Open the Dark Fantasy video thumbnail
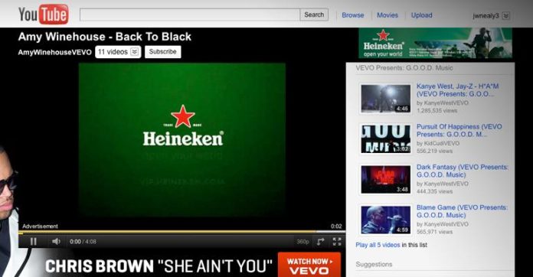This screenshot has height=277, width=533. (385, 179)
